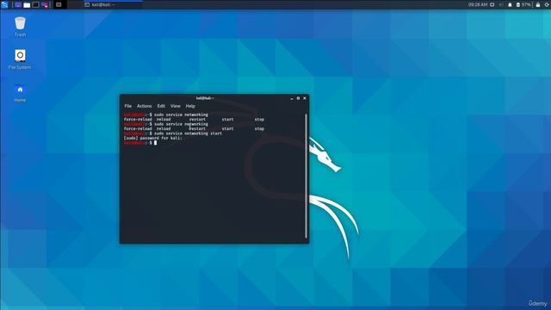Open the file manager panel launcher
Screen dimensions: 551x310
[x=27, y=4]
